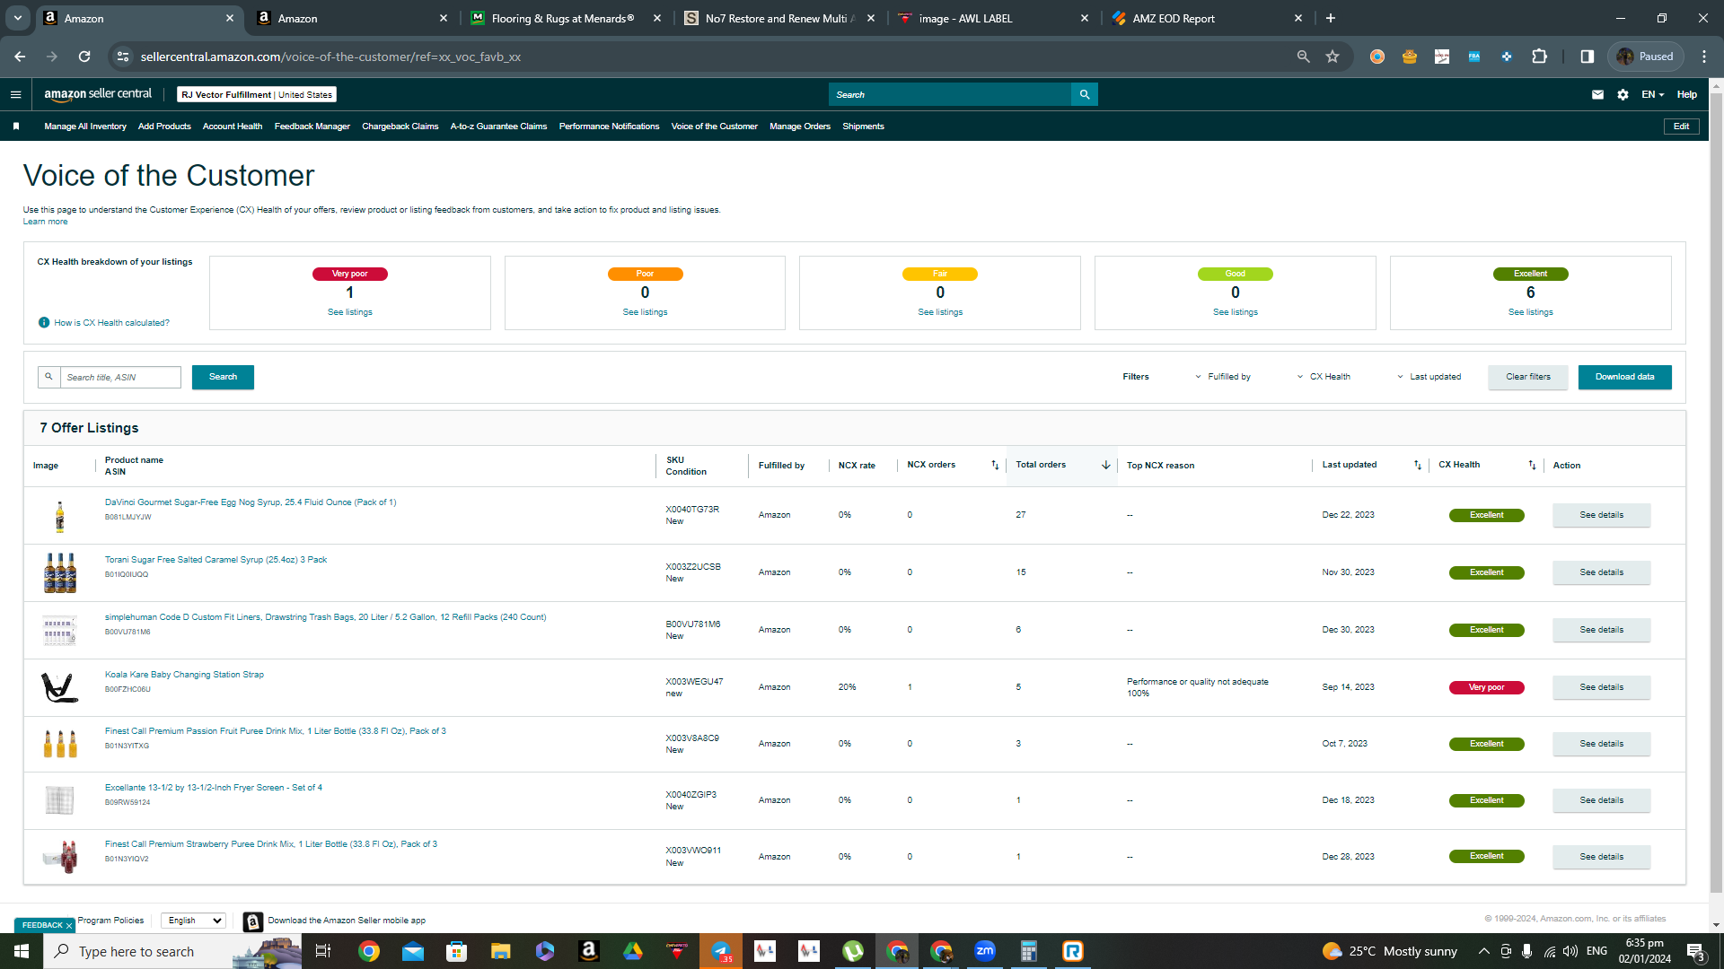Switch to the AMZ EOD Report tab
Viewport: 1724px width, 969px height.
[x=1207, y=18]
